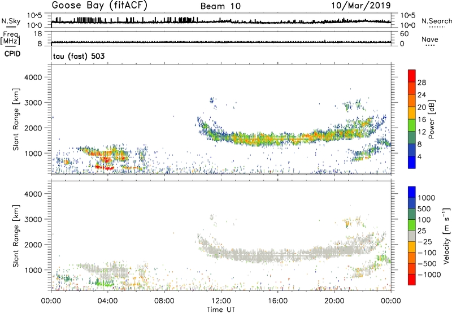Viewport: 452px width, 313px height.
Task: Click the '12:00' time tick label
Action: (x=221, y=301)
